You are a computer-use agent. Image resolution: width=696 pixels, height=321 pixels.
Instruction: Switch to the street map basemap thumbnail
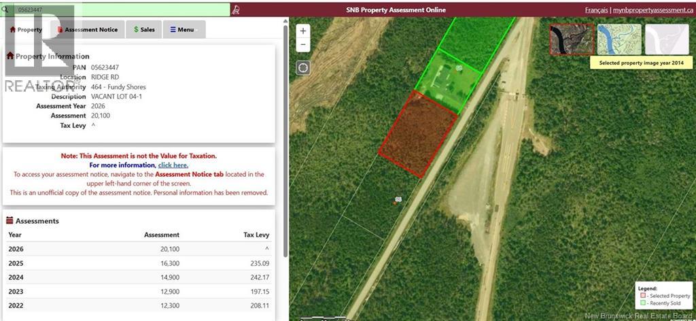(x=619, y=39)
